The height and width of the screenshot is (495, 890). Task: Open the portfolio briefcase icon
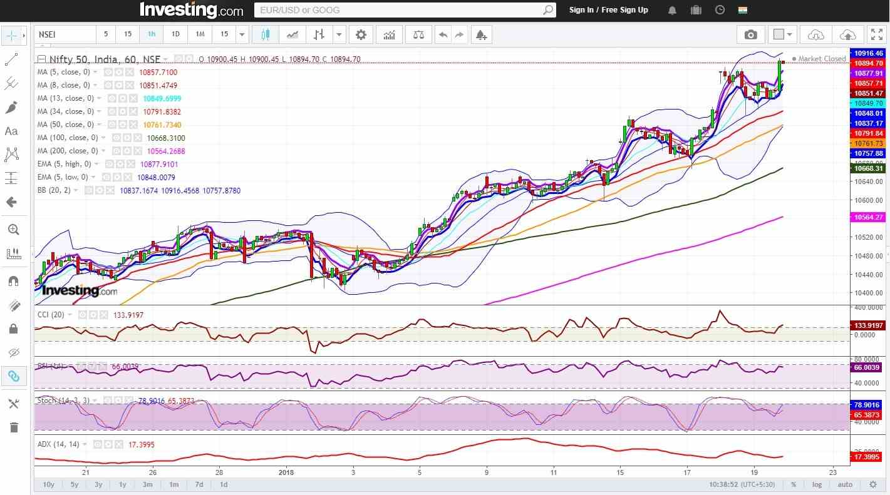click(696, 10)
